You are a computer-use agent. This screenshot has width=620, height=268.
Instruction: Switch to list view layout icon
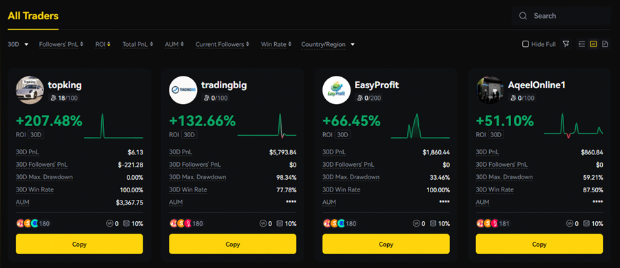[581, 44]
